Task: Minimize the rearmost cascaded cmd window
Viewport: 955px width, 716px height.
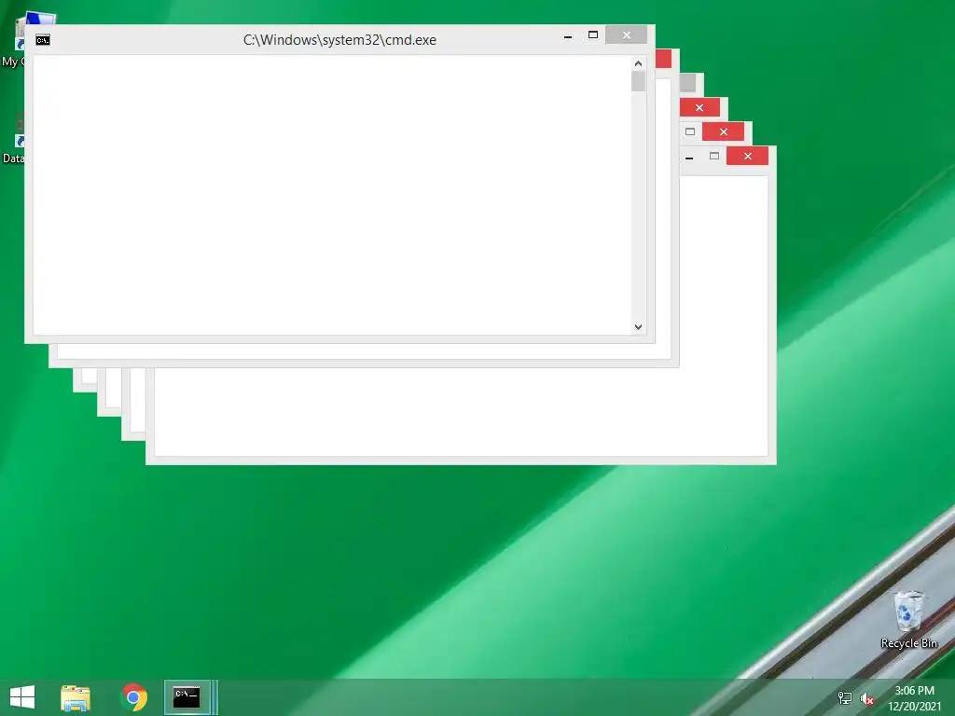Action: [x=689, y=157]
